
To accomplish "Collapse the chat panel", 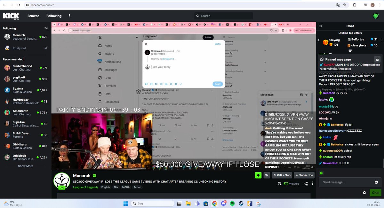I will [321, 26].
